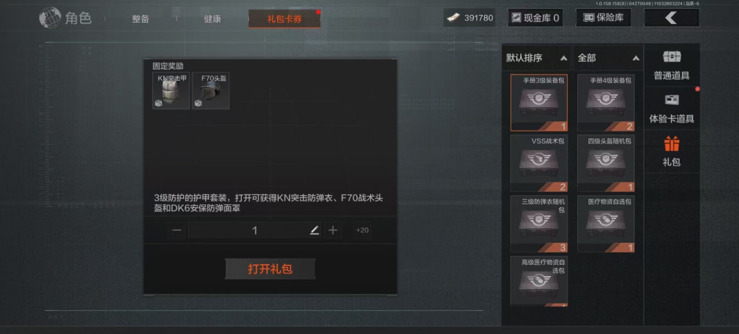
Task: Expand the 全部 filter dropdown
Action: pos(609,58)
